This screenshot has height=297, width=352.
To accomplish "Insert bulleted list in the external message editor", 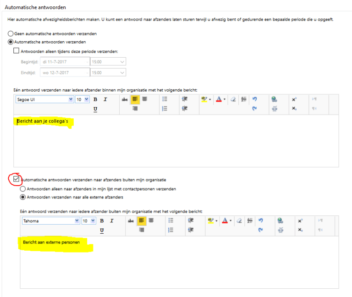I will tap(171, 220).
